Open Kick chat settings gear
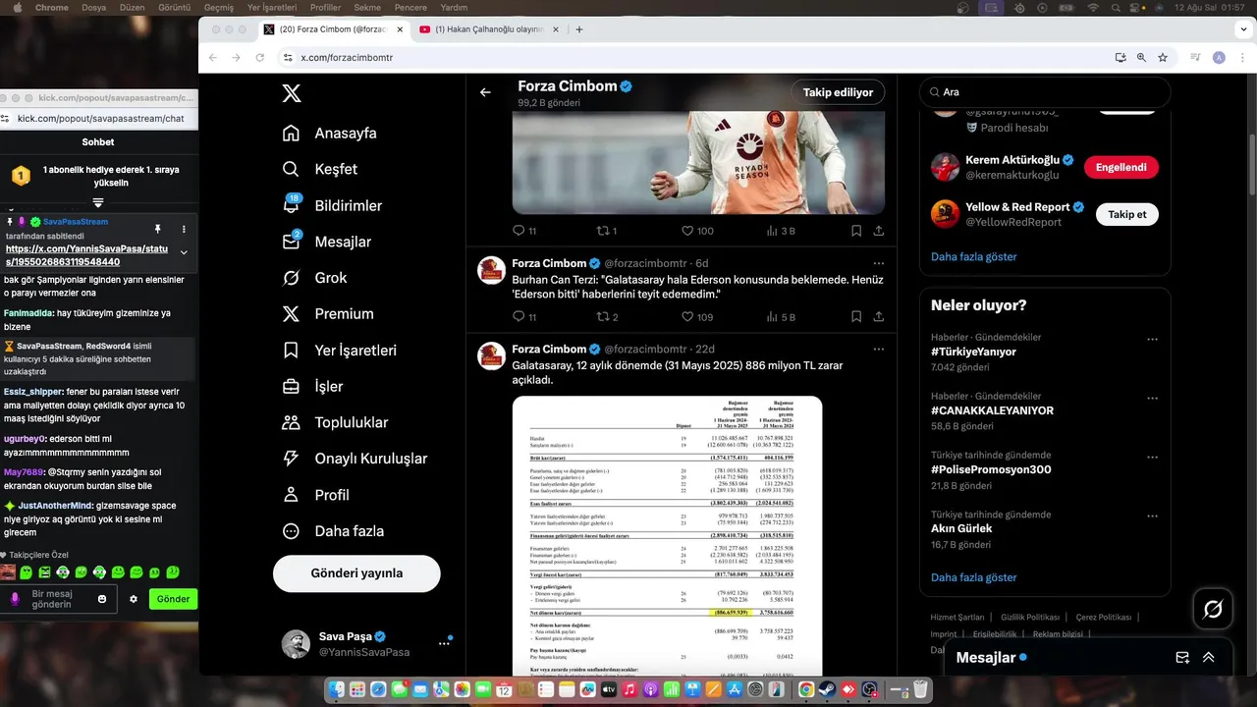This screenshot has width=1257, height=707. coord(134,599)
